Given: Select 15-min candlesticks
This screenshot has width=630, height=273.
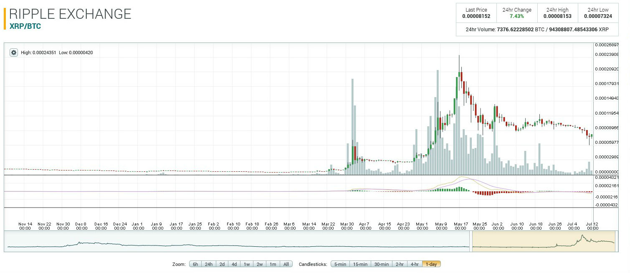Looking at the screenshot, I should [x=360, y=264].
